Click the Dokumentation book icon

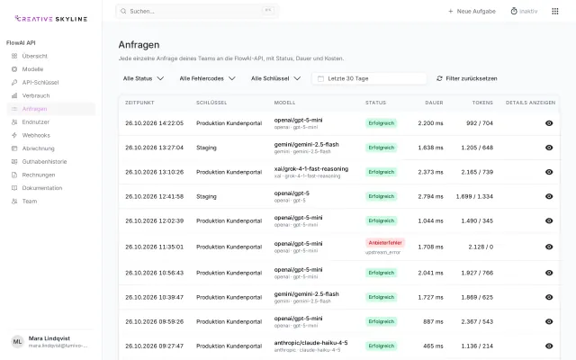14,188
